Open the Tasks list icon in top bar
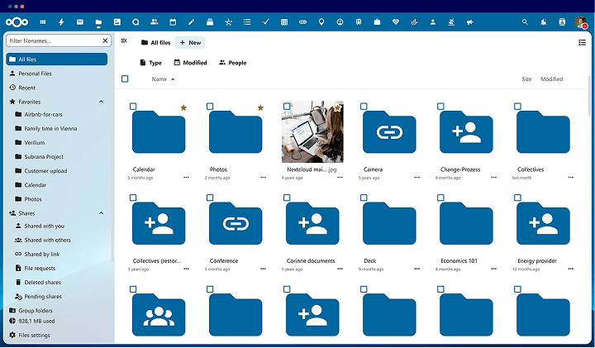The image size is (595, 348). [x=247, y=22]
